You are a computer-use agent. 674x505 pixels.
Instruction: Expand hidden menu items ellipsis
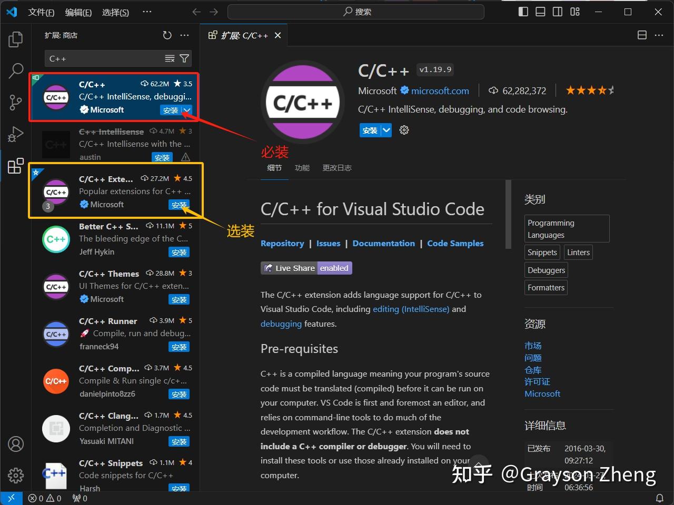click(x=147, y=12)
